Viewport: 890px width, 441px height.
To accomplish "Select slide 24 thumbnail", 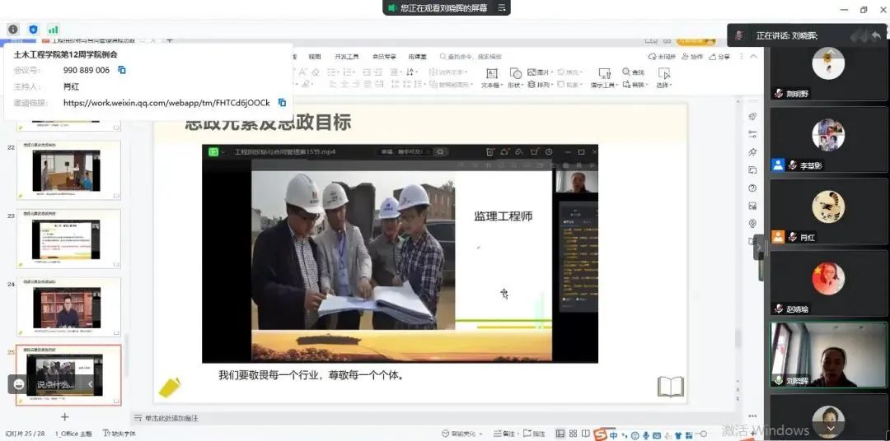I will 68,308.
